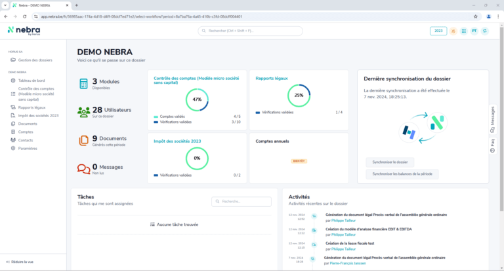Screen dimensions: 504x271
Task: Click the sync refresh icon in header
Action: coord(485,31)
